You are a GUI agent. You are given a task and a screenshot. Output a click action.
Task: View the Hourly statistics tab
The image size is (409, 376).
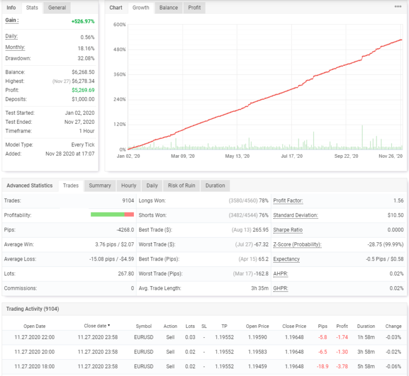(129, 185)
